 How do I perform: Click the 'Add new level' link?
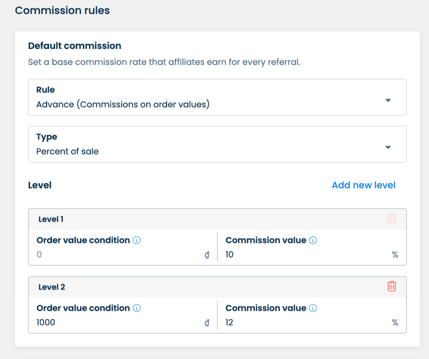[363, 185]
